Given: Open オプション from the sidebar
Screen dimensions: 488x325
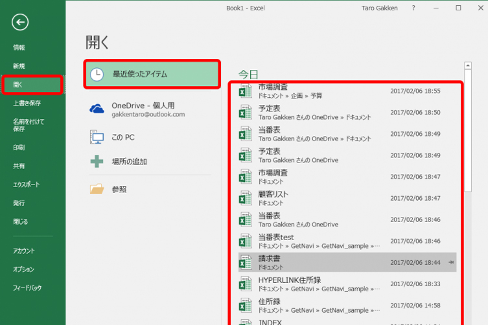Looking at the screenshot, I should 23,269.
